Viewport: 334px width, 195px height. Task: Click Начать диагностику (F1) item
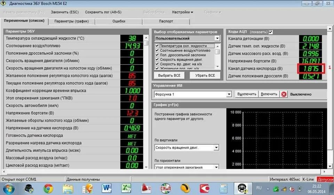pos(23,12)
